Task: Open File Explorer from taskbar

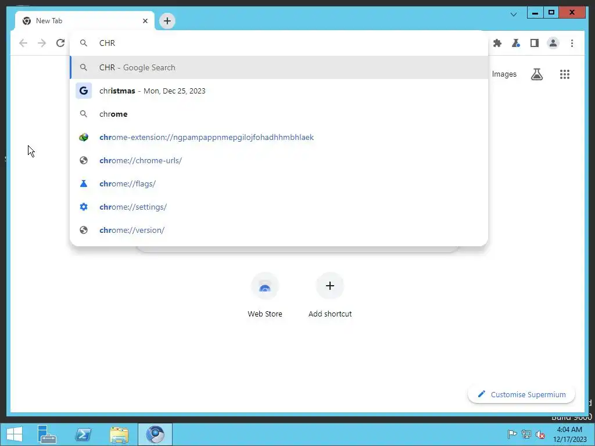Action: point(119,434)
